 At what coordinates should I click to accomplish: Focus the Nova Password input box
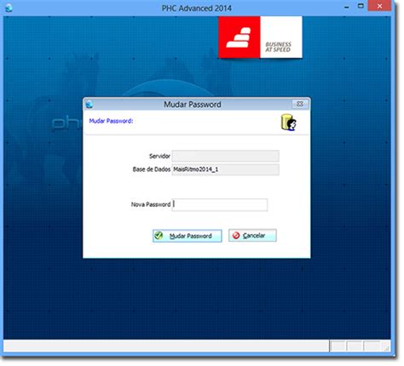(x=220, y=205)
